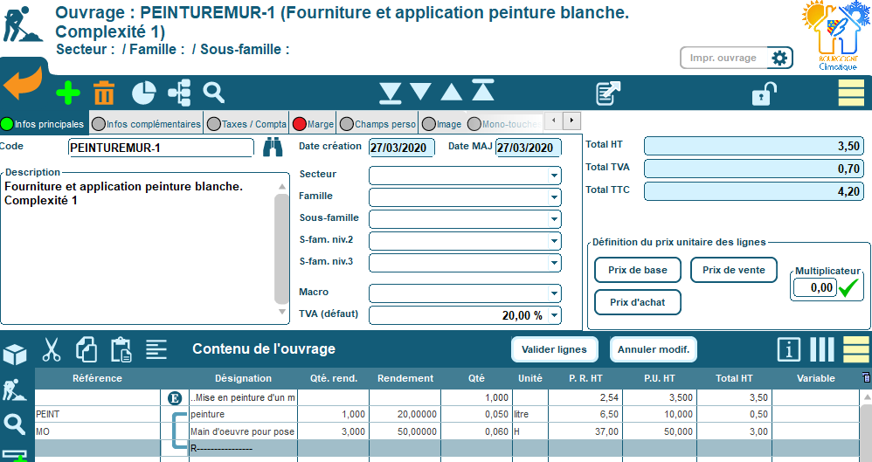Click the padlock unlock icon

point(765,93)
